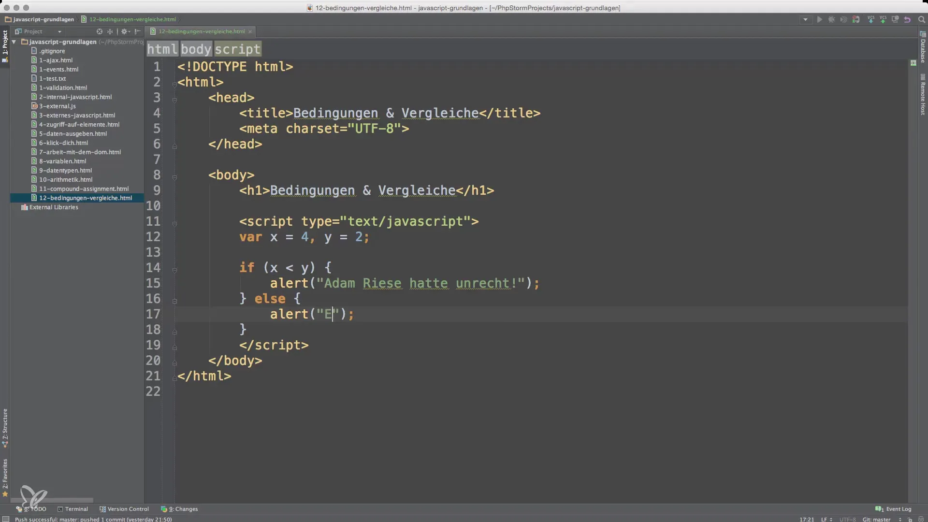The width and height of the screenshot is (928, 522).
Task: Open 1-ajax.html in project tree
Action: point(52,60)
